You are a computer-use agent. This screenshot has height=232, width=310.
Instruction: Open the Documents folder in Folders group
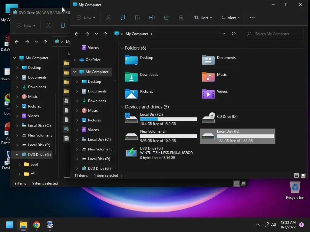point(219,60)
